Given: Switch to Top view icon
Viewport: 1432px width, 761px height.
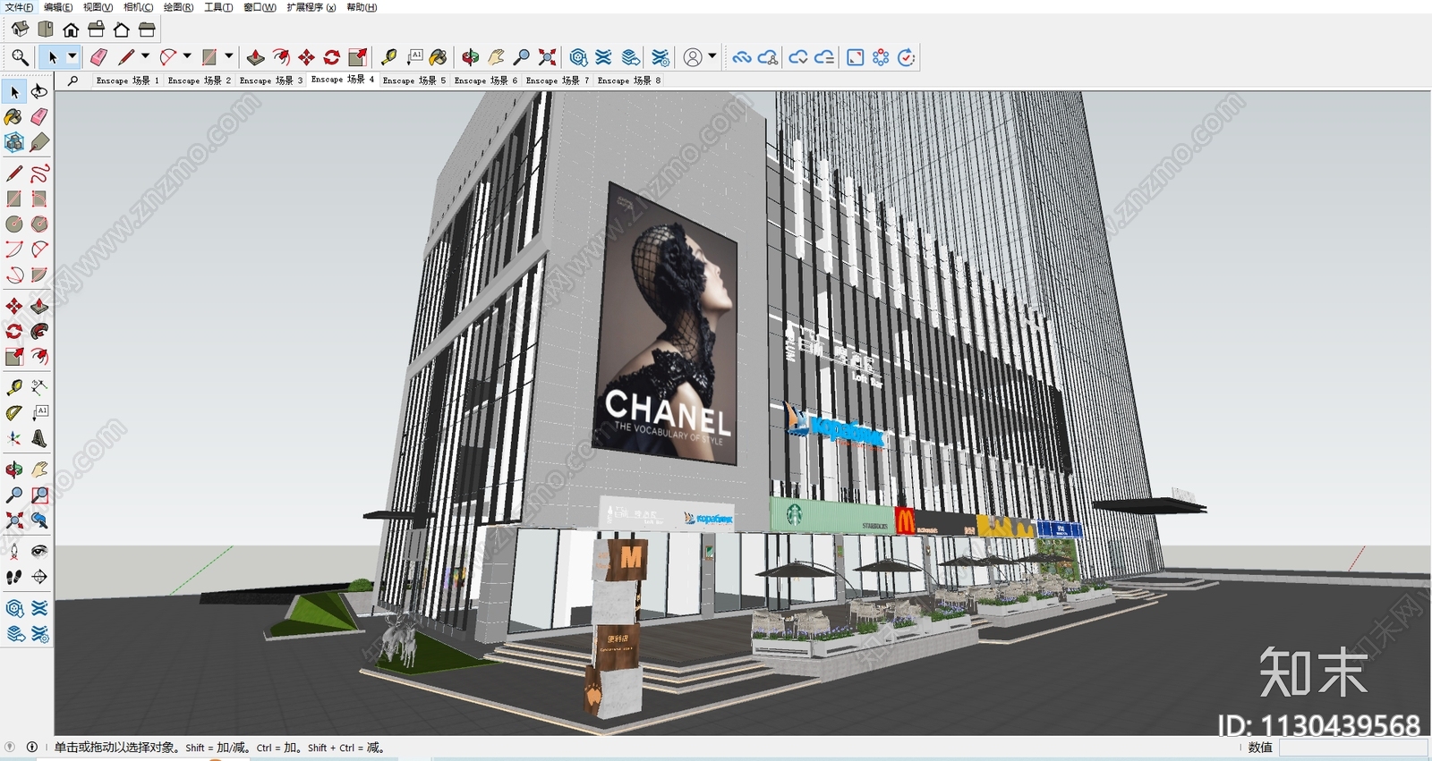Looking at the screenshot, I should pyautogui.click(x=46, y=29).
